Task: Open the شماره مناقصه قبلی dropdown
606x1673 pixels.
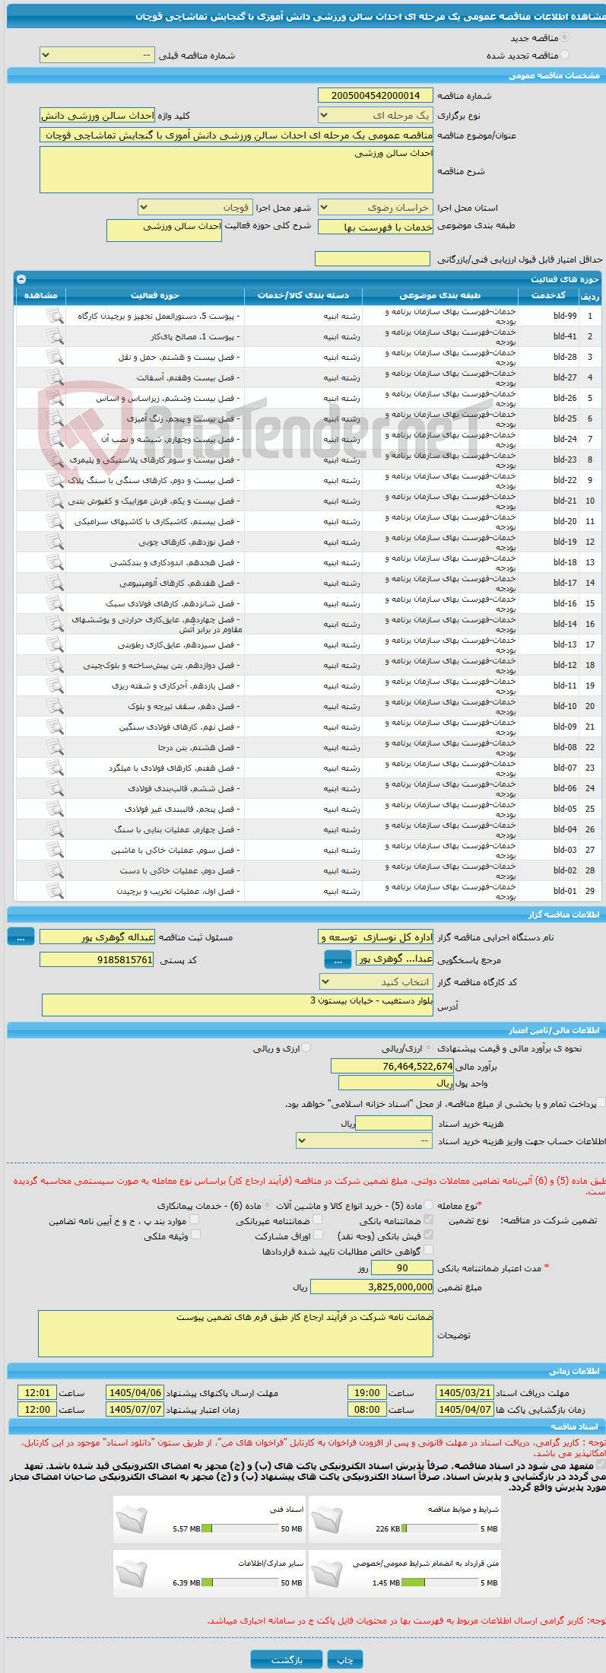Action: coord(97,56)
